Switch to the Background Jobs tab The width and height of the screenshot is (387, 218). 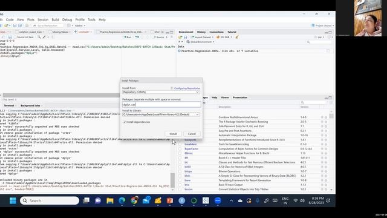click(x=30, y=105)
